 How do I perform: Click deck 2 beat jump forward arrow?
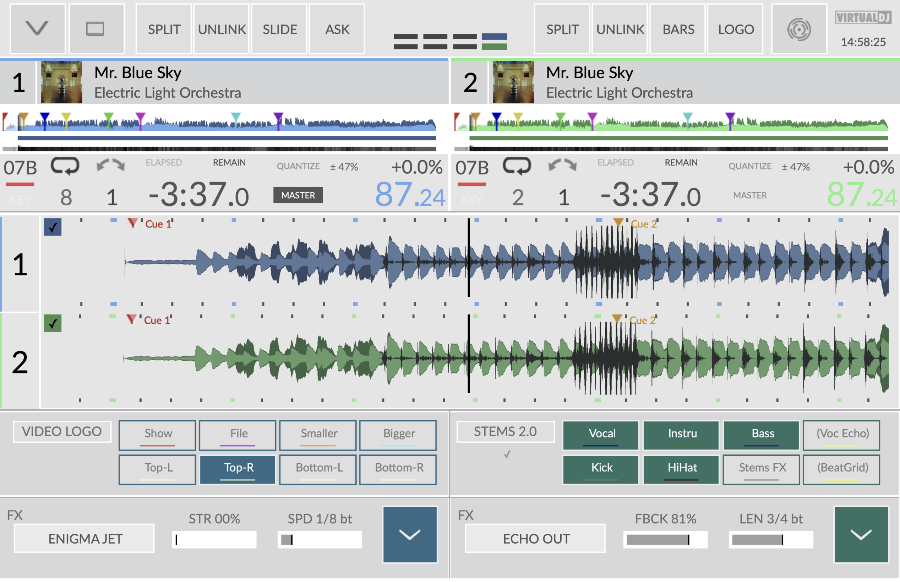pos(571,165)
